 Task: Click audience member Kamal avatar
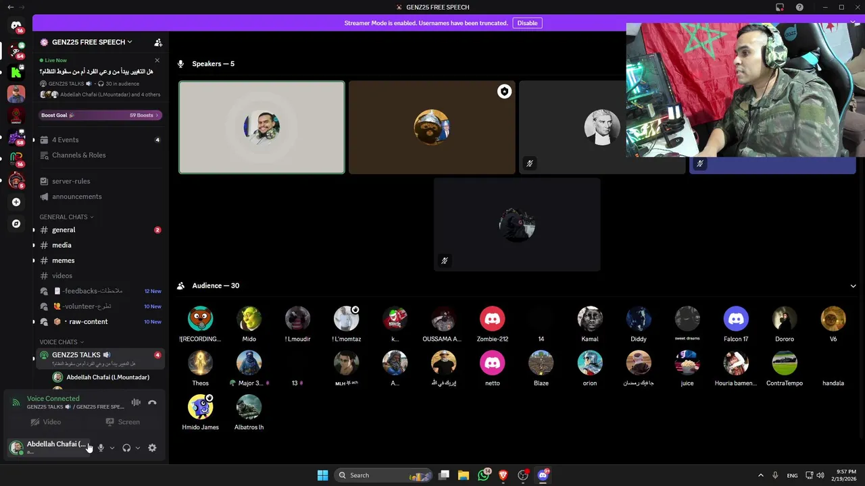(x=590, y=319)
